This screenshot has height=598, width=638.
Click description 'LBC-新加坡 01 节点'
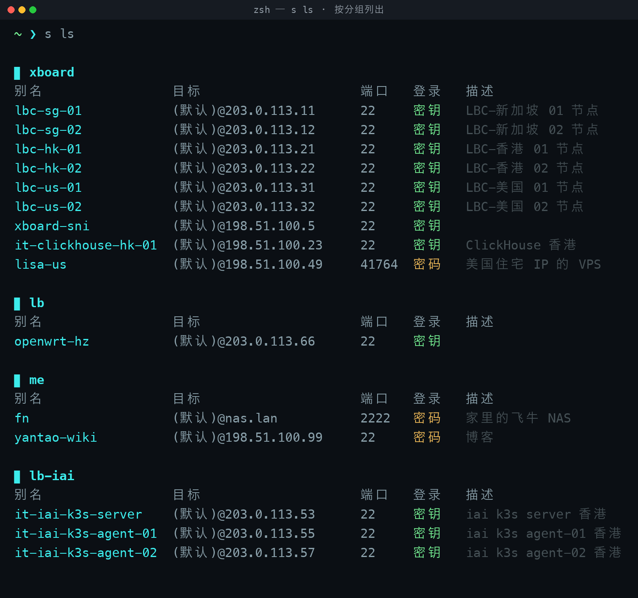[x=532, y=111]
